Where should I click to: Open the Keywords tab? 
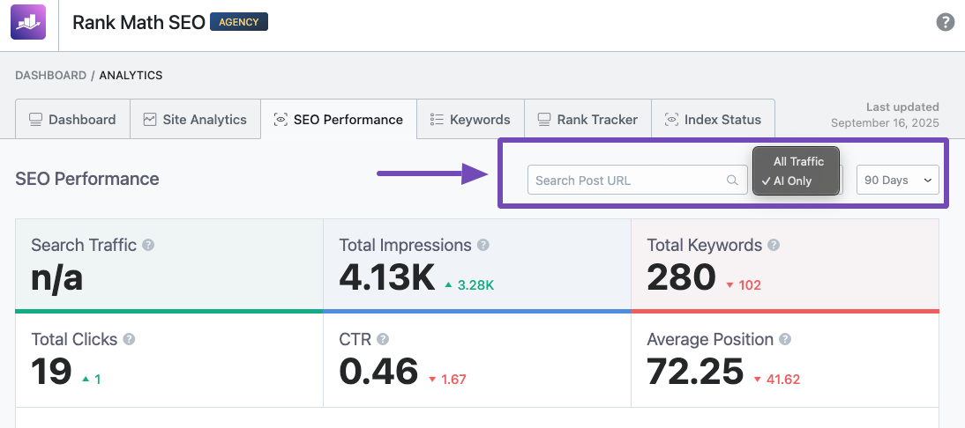(470, 120)
